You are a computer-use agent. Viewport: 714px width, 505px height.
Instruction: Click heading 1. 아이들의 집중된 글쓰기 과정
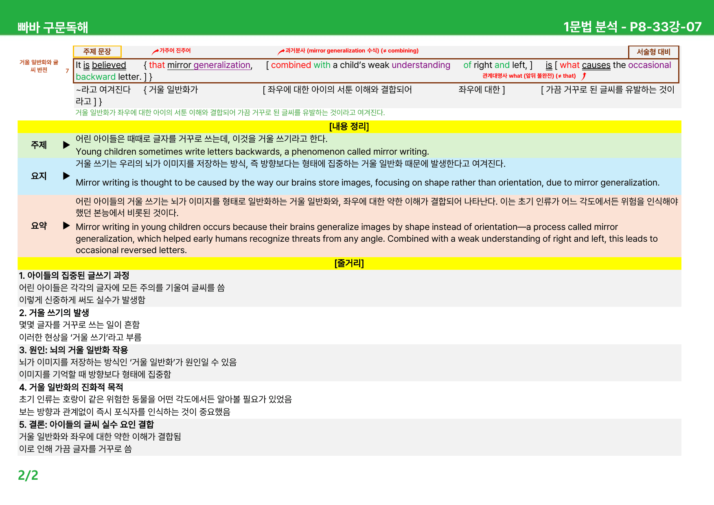coord(74,275)
